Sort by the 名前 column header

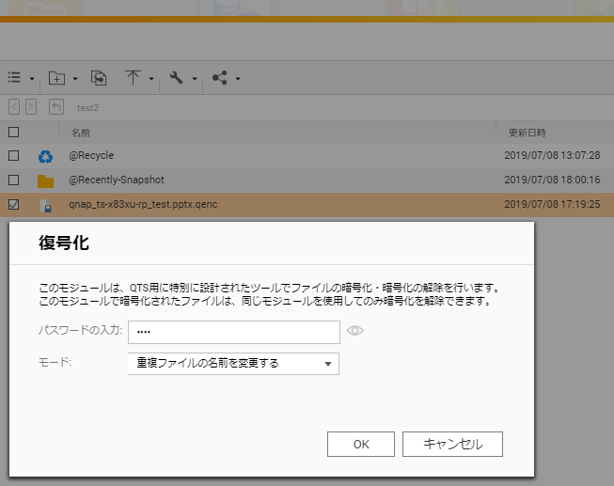coord(81,133)
